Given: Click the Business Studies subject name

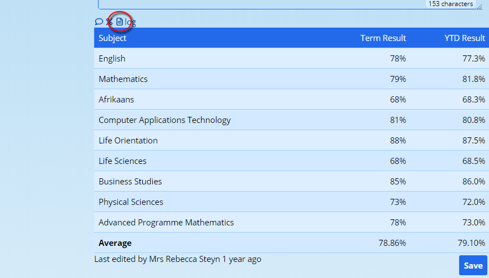Looking at the screenshot, I should pos(130,182).
